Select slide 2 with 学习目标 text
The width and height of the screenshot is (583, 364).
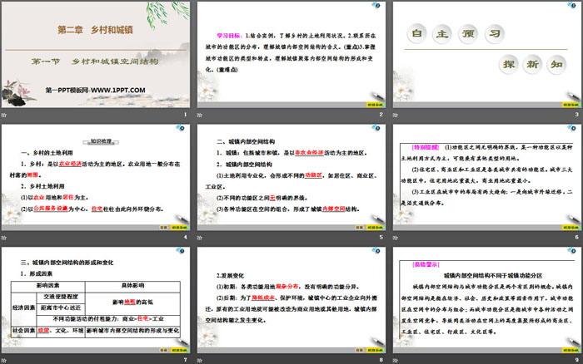(x=291, y=53)
